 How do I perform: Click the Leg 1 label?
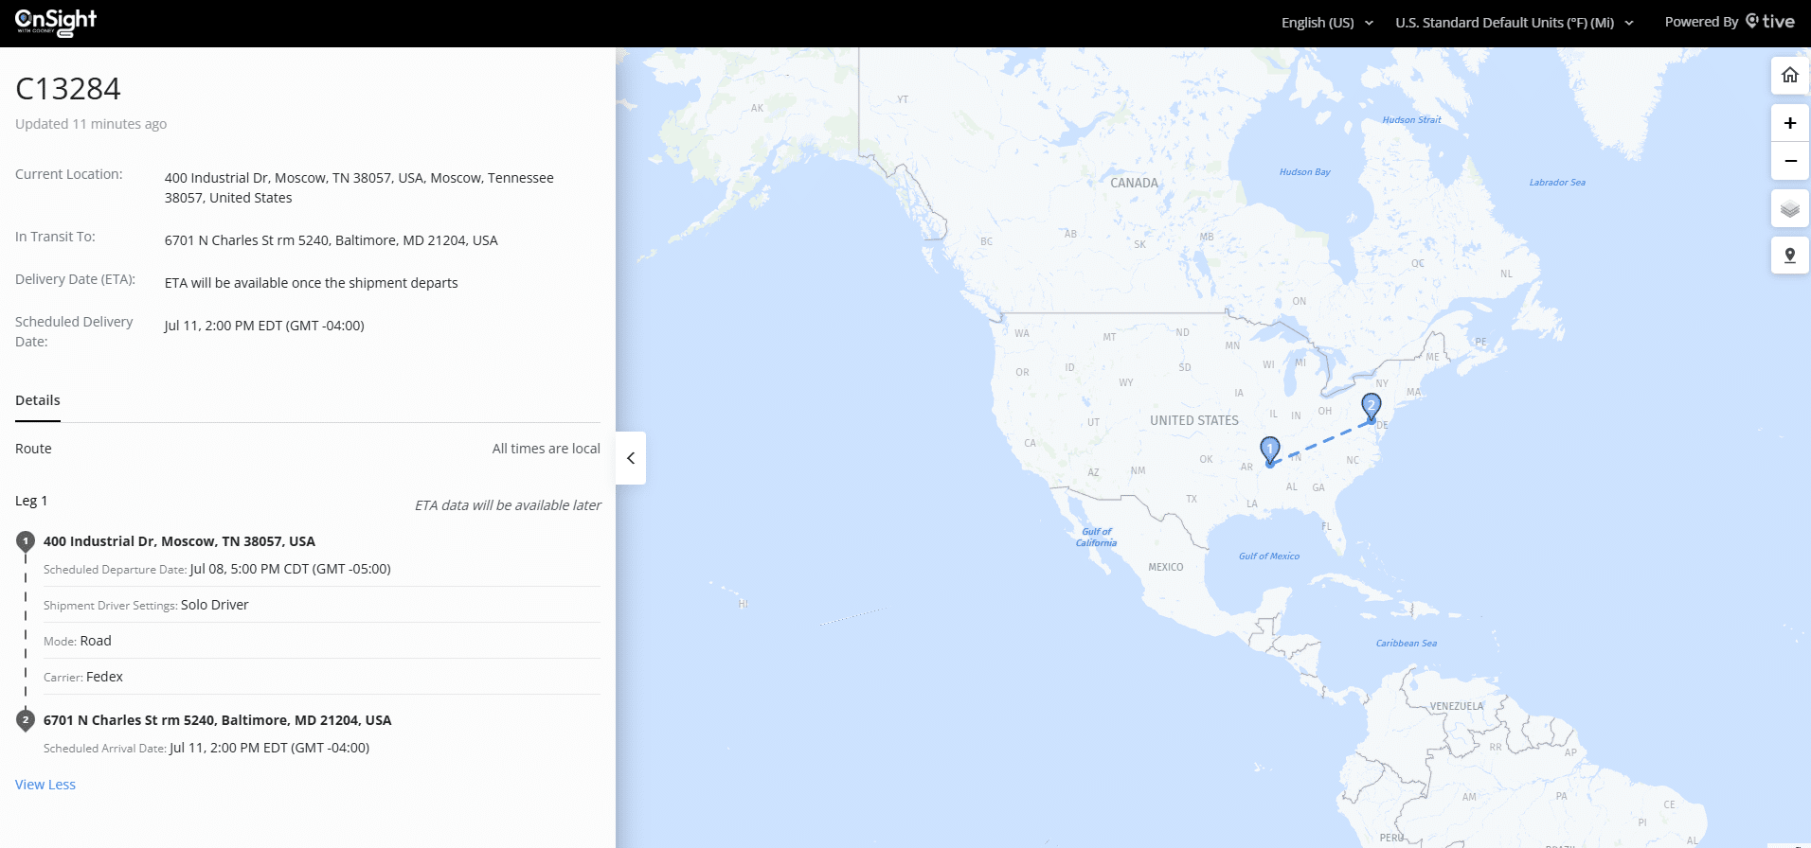pyautogui.click(x=31, y=501)
